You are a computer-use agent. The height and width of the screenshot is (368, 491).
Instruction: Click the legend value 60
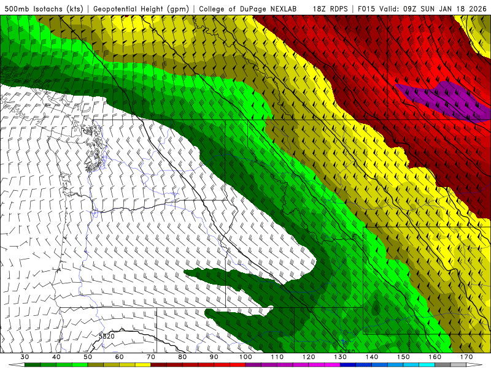[x=119, y=357]
